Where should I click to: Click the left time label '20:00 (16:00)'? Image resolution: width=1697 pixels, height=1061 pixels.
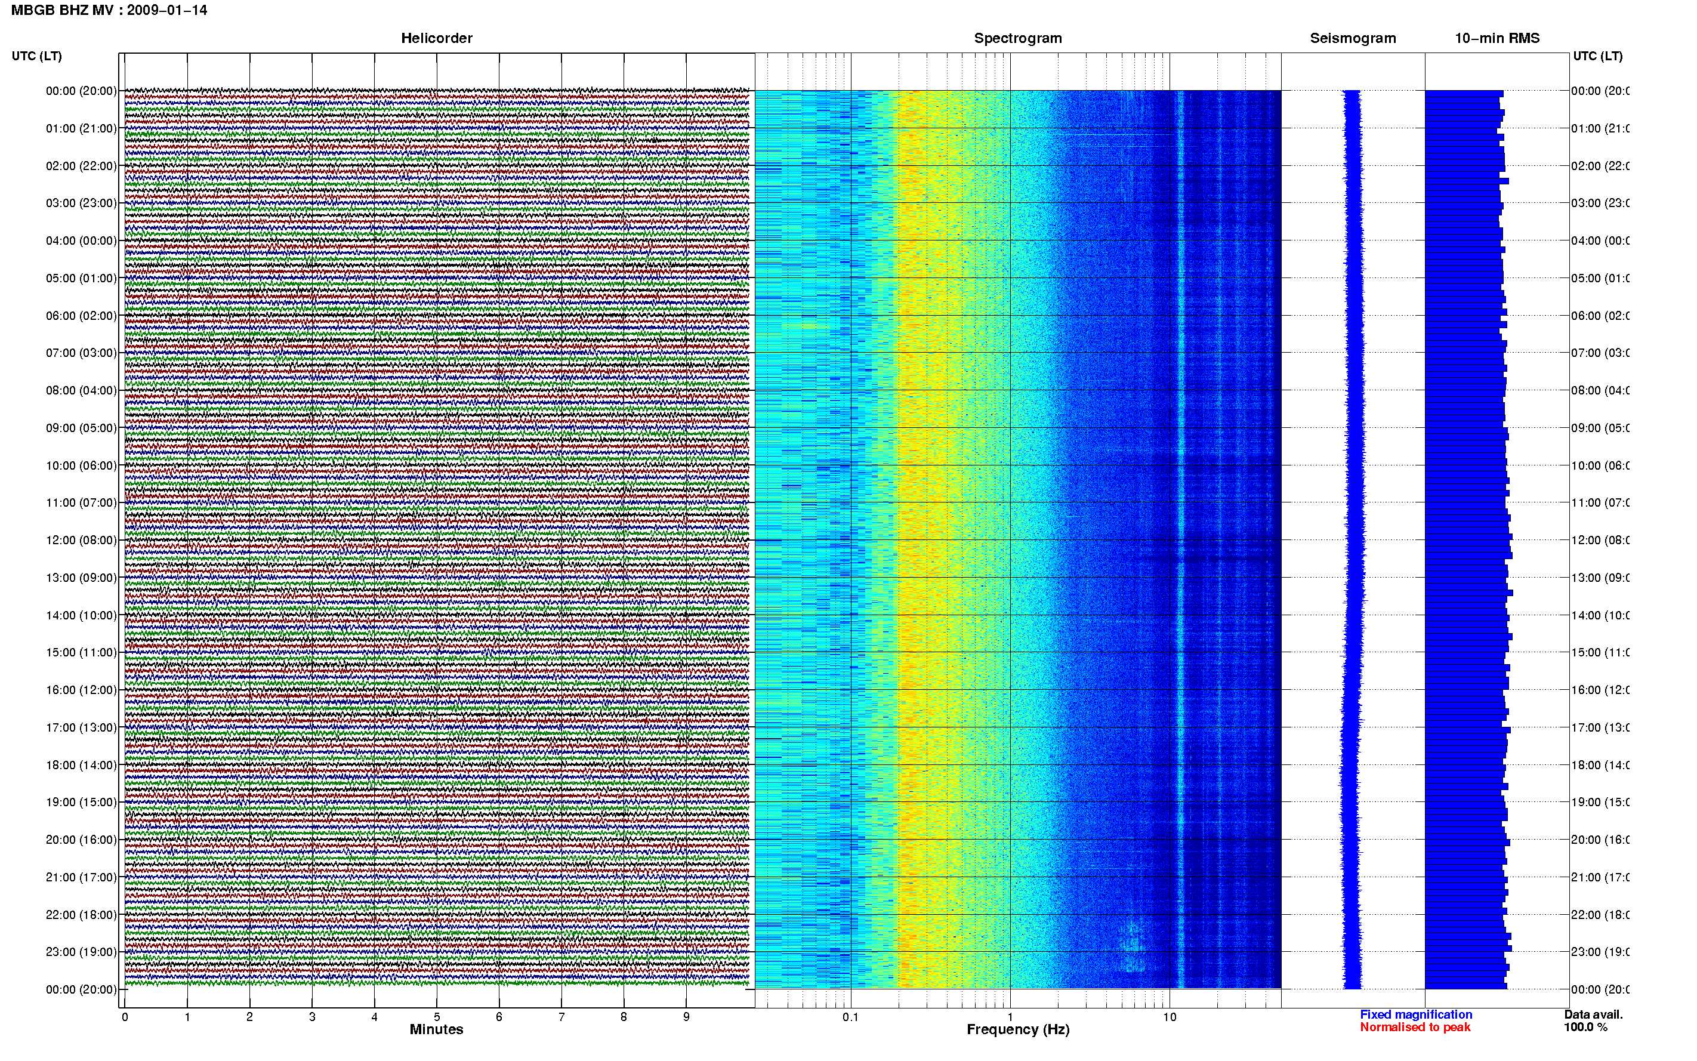pos(81,840)
